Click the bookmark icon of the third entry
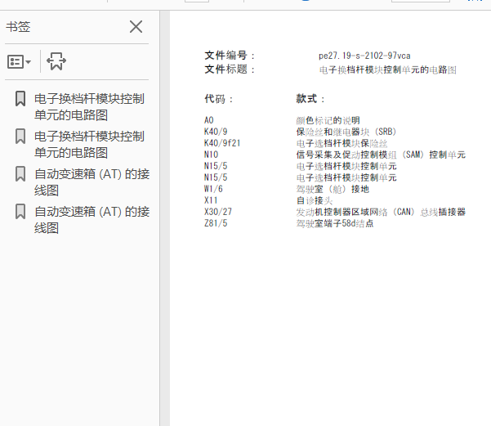The height and width of the screenshot is (426, 491). pos(20,174)
